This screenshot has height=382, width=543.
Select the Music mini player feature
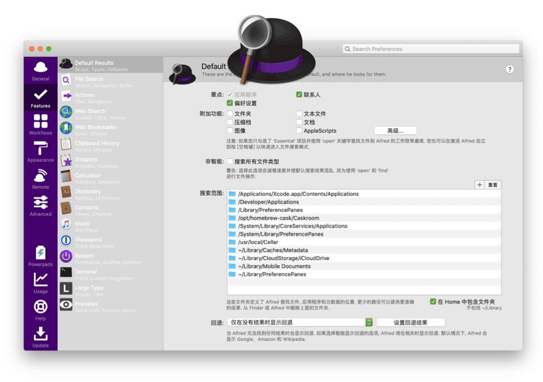[110, 225]
